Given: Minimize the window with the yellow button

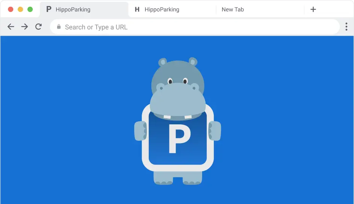Looking at the screenshot, I should coord(20,9).
